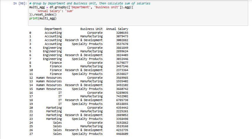This screenshot has height=139, width=252.
Task: Click the }).reset_index() code line
Action: click(43, 15)
